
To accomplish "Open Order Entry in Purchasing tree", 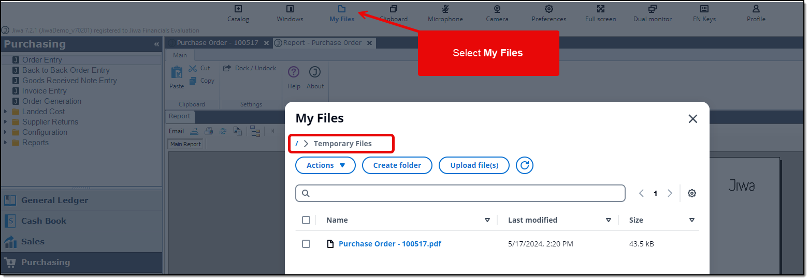I will coord(42,60).
